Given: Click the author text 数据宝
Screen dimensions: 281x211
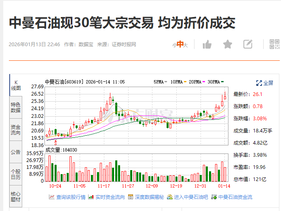Looking at the screenshot, I should coord(86,45).
